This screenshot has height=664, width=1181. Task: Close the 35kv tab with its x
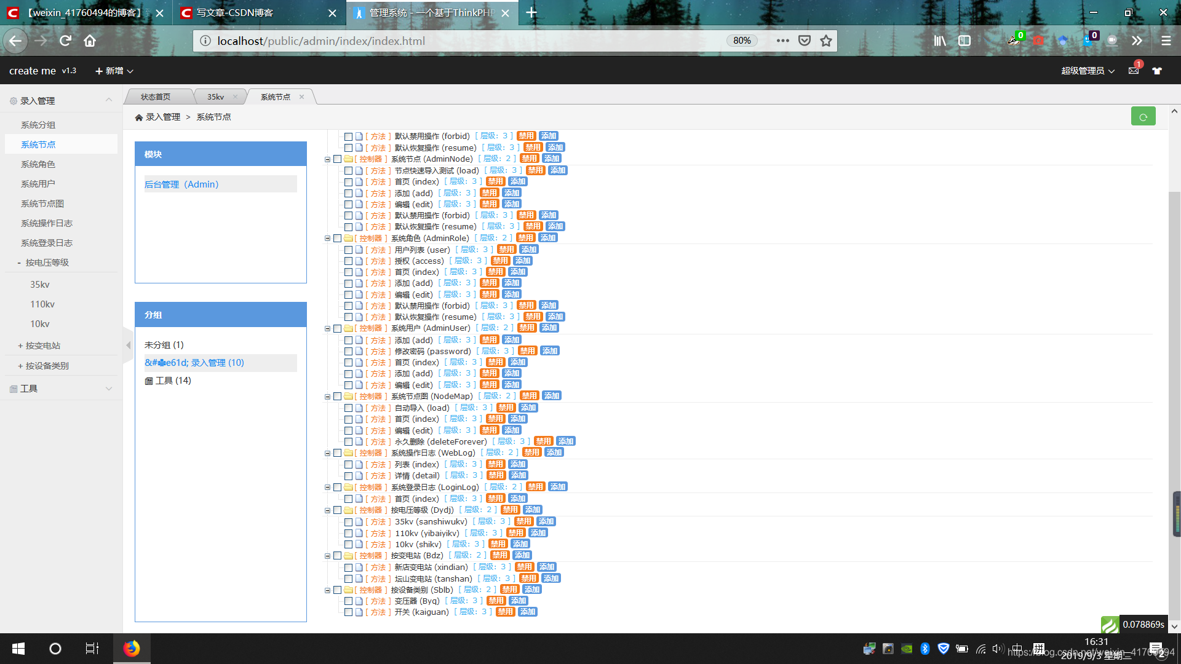click(235, 97)
